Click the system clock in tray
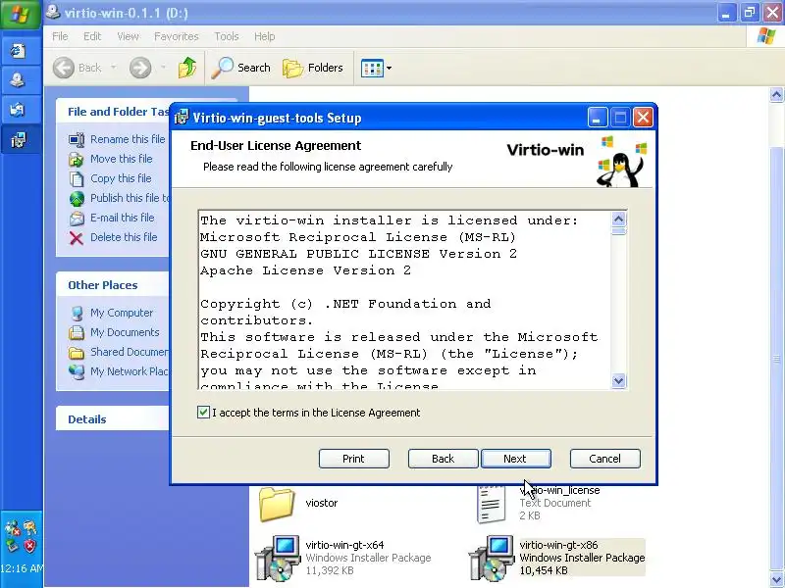This screenshot has height=588, width=785. 22,568
